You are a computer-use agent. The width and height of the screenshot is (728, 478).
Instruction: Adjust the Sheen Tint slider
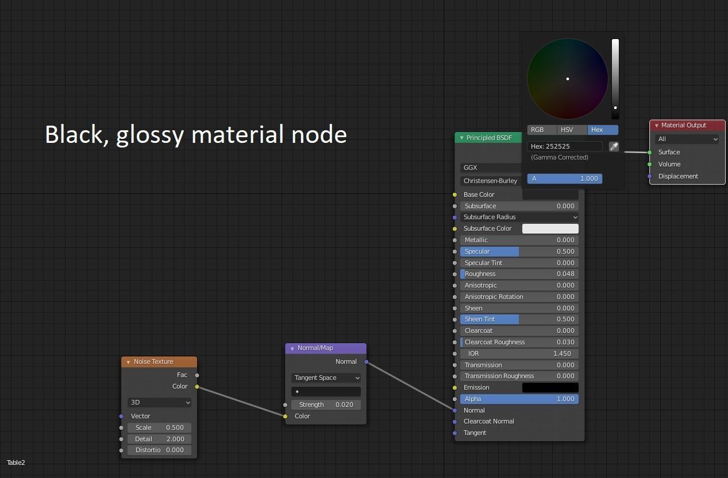tap(519, 319)
